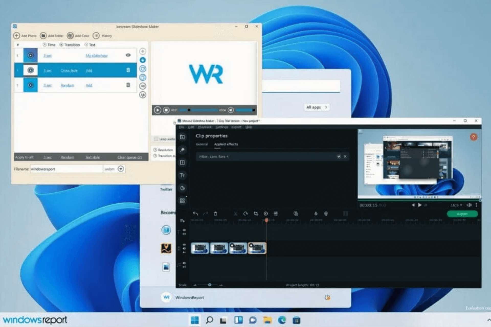Click the Filename input field windowsreport

click(66, 169)
